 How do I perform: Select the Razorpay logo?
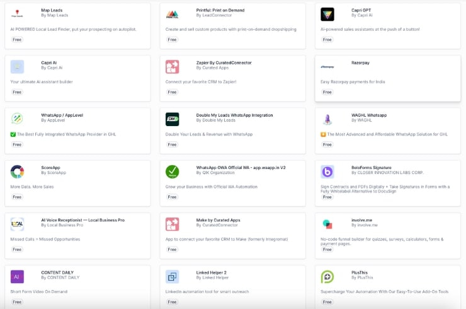(x=327, y=67)
